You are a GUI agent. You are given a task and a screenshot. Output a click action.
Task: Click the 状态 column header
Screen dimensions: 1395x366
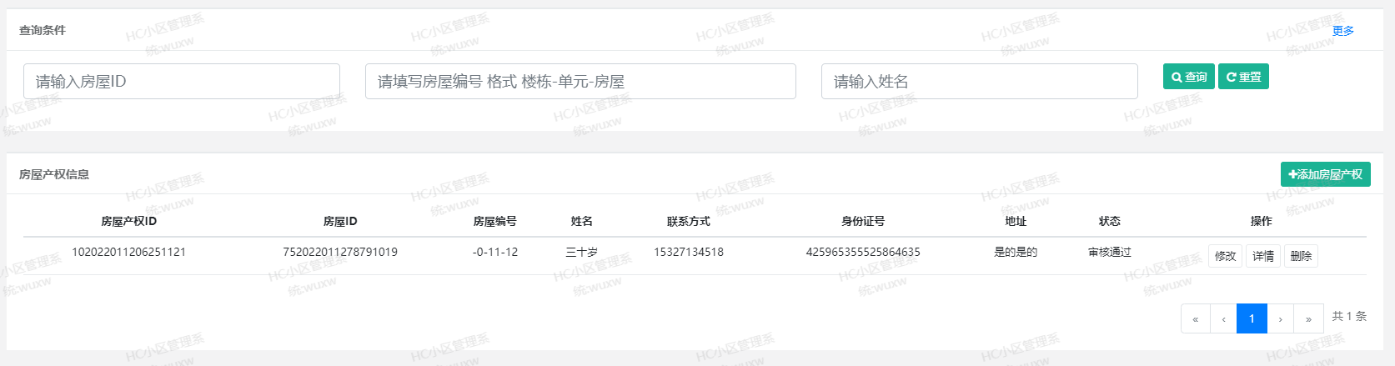coord(1110,222)
